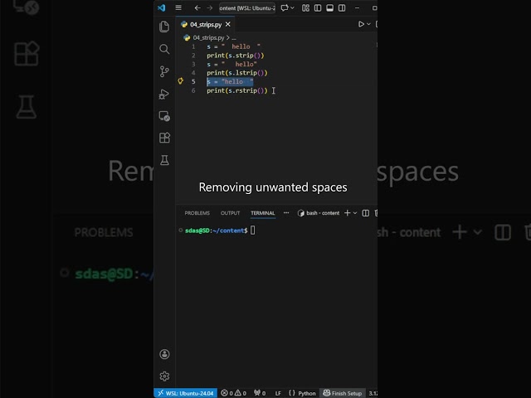
Task: Expand the run button dropdown arrow
Action: point(368,24)
